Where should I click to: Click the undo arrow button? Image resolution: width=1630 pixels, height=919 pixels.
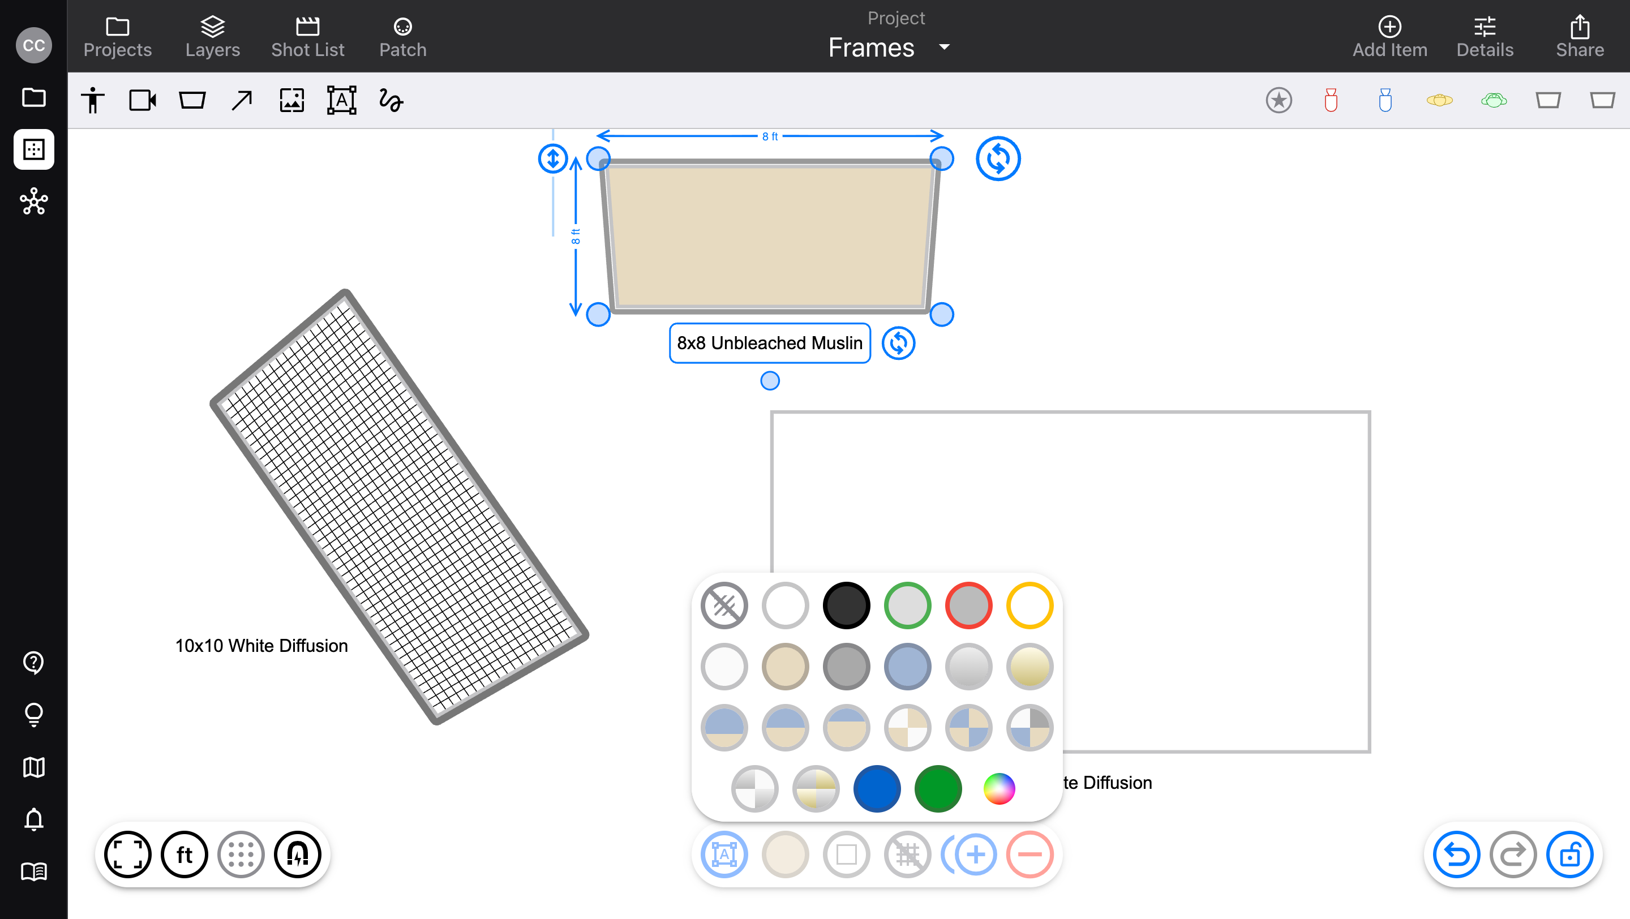[1457, 854]
